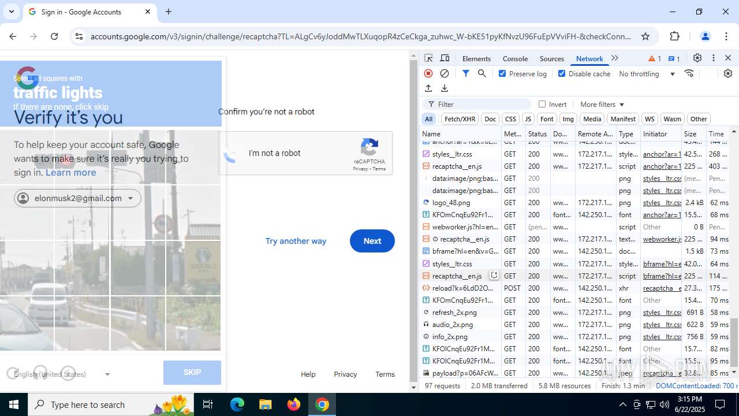Open the No throttling dropdown
Image resolution: width=739 pixels, height=416 pixels.
click(647, 73)
